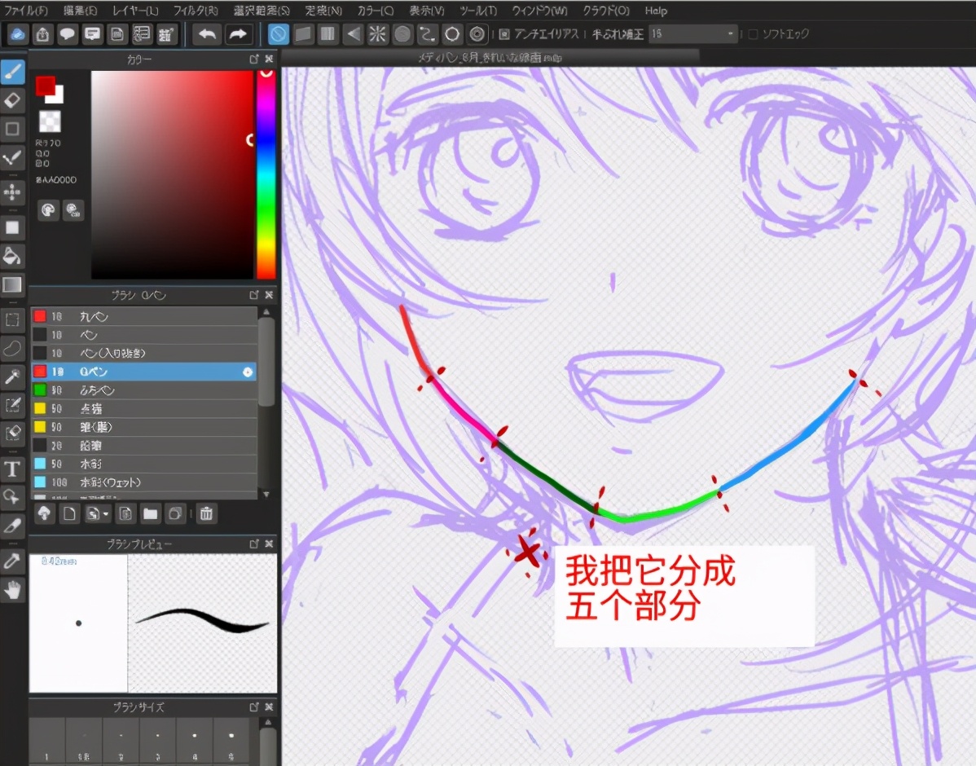Image resolution: width=976 pixels, height=766 pixels.
Task: Click the speech bubble icon in top toolbar
Action: click(68, 34)
